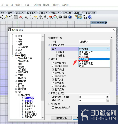Open the Layers panel icon
Viewport: 118px width, 124px height.
click(50, 17)
